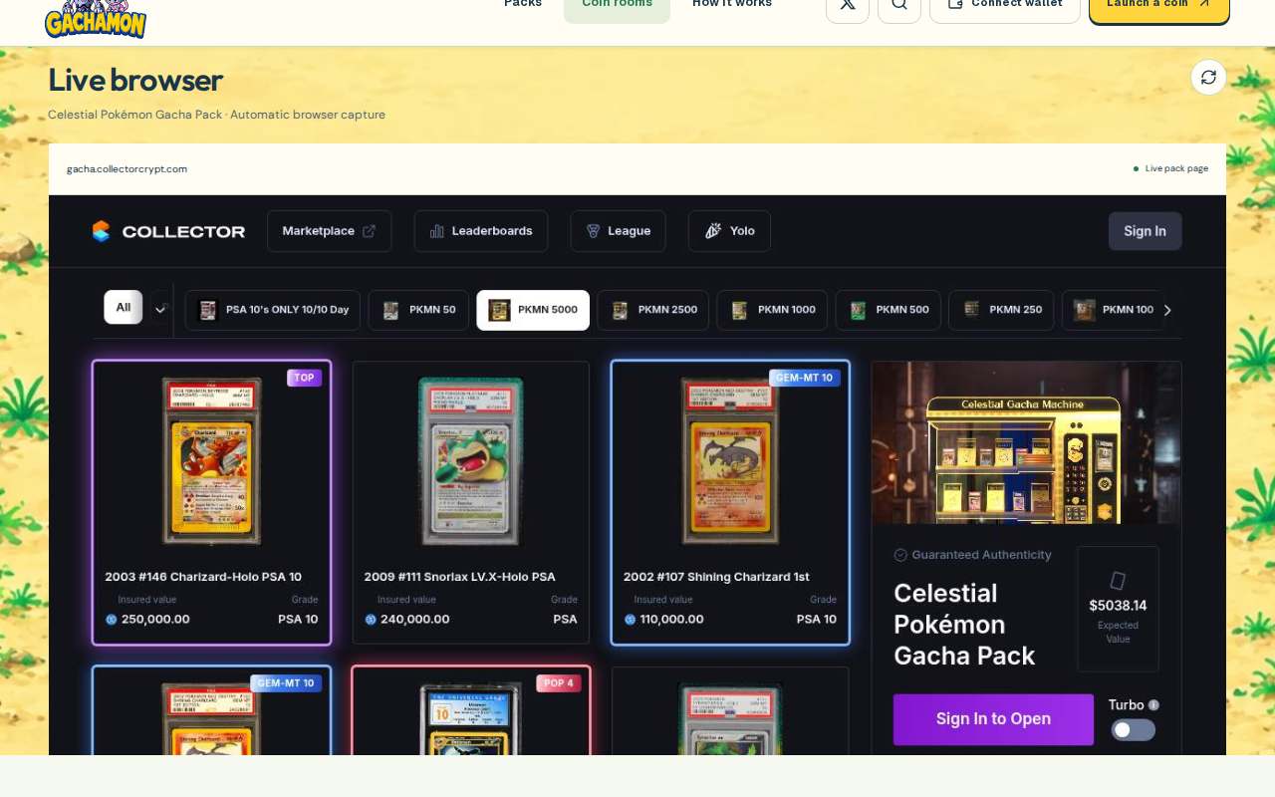Click the Celestial Gacha Machine image
This screenshot has width=1275, height=797.
tap(1026, 443)
